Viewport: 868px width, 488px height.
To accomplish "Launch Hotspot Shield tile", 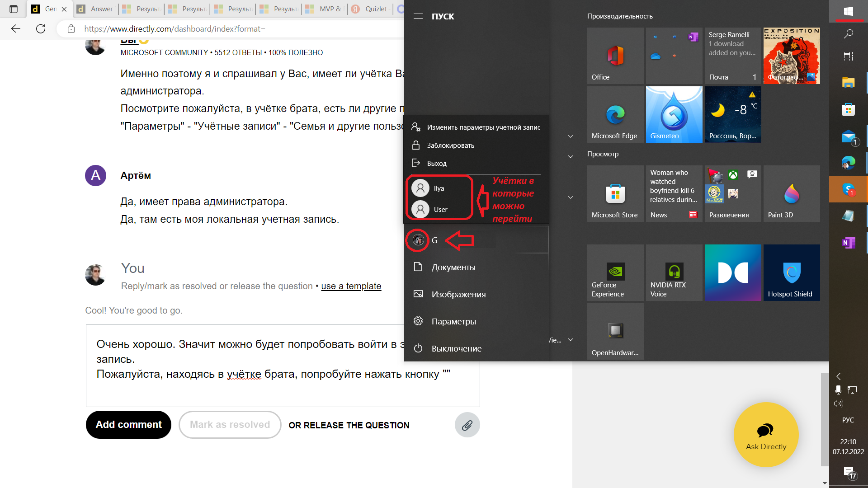I will coord(792,272).
